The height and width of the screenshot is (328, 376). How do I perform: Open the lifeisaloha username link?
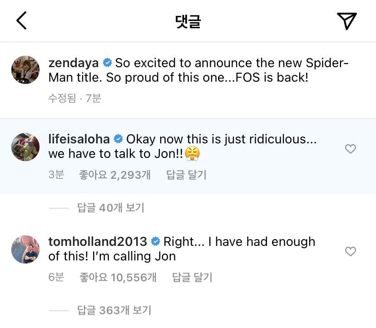pos(79,139)
